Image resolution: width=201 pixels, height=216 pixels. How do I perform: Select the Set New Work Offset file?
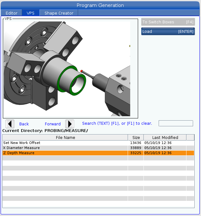click(x=65, y=143)
